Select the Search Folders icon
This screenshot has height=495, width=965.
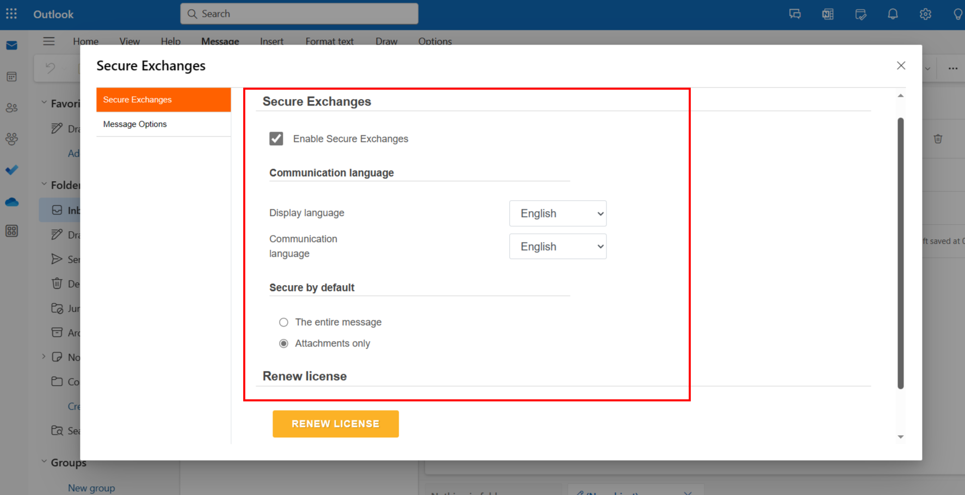(57, 430)
